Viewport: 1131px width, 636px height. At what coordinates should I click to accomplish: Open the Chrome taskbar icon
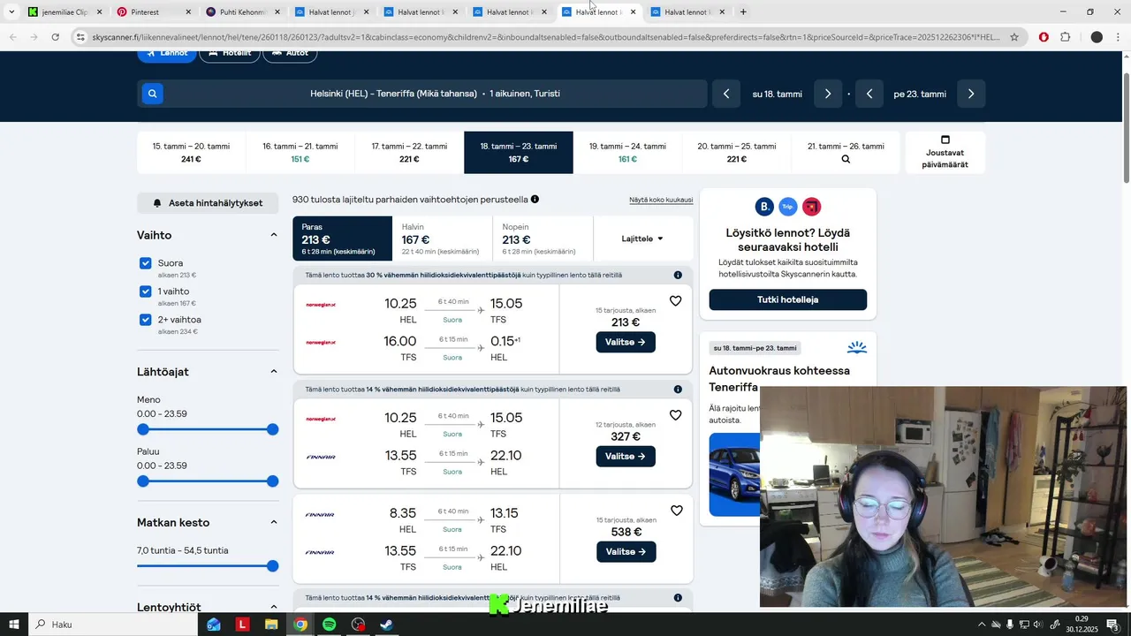pyautogui.click(x=300, y=625)
